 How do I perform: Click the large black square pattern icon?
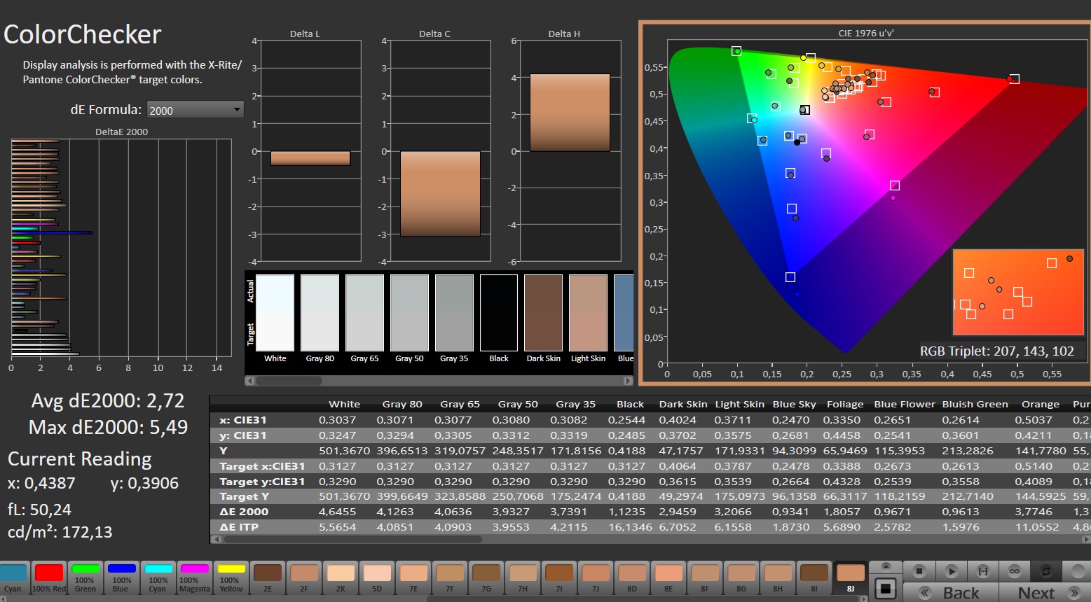[x=886, y=588]
